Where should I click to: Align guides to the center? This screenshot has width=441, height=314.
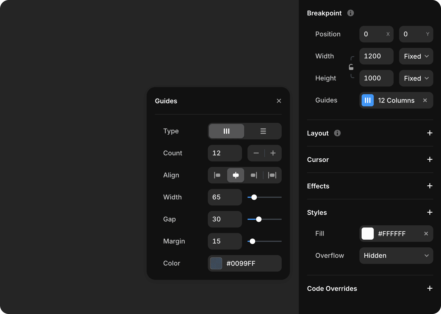click(x=236, y=175)
